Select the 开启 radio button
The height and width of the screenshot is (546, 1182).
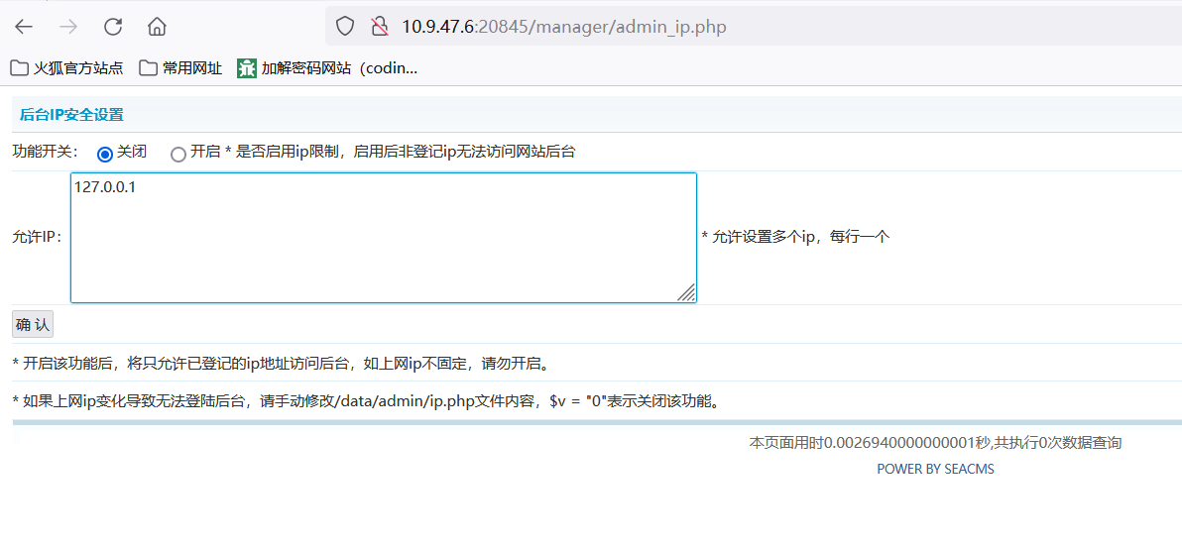pos(177,154)
